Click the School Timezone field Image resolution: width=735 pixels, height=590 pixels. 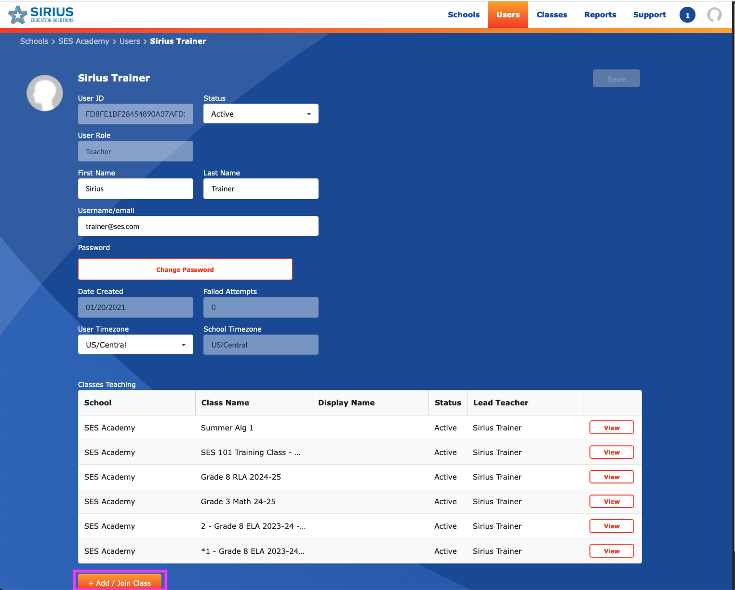click(261, 345)
